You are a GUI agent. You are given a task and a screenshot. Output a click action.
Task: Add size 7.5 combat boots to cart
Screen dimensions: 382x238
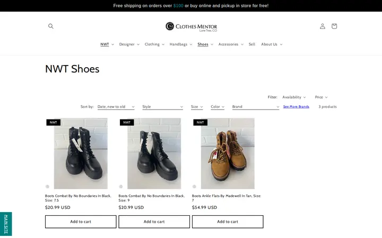tap(81, 222)
